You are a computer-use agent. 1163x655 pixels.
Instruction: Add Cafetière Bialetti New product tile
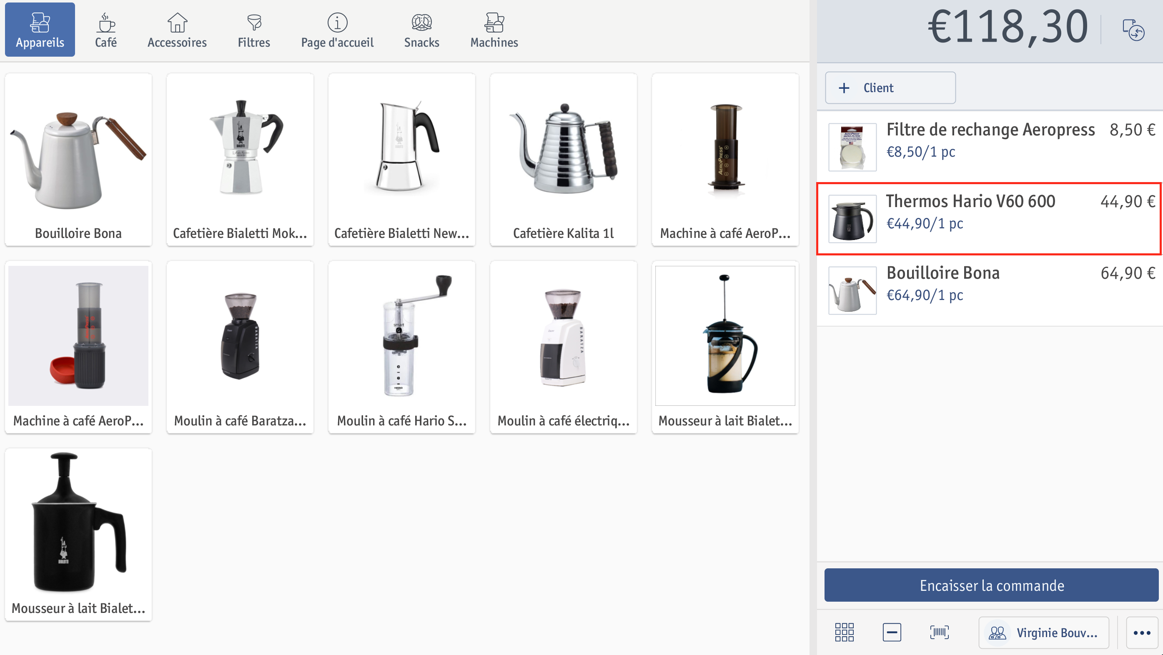click(x=402, y=160)
